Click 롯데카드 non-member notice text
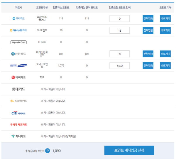 point(53,89)
